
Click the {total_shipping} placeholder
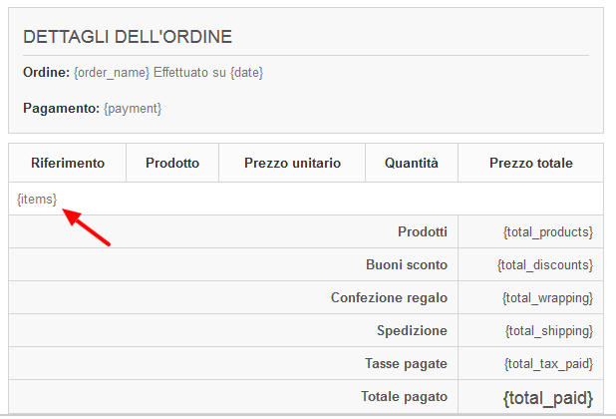click(x=549, y=331)
